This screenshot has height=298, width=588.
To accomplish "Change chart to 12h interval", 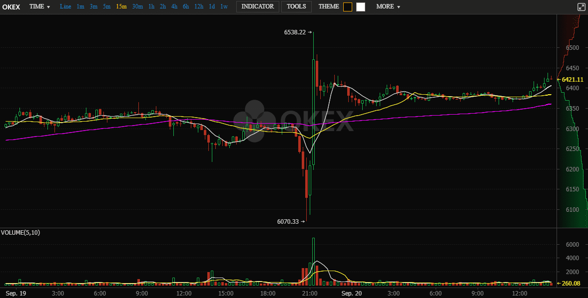I will point(199,6).
